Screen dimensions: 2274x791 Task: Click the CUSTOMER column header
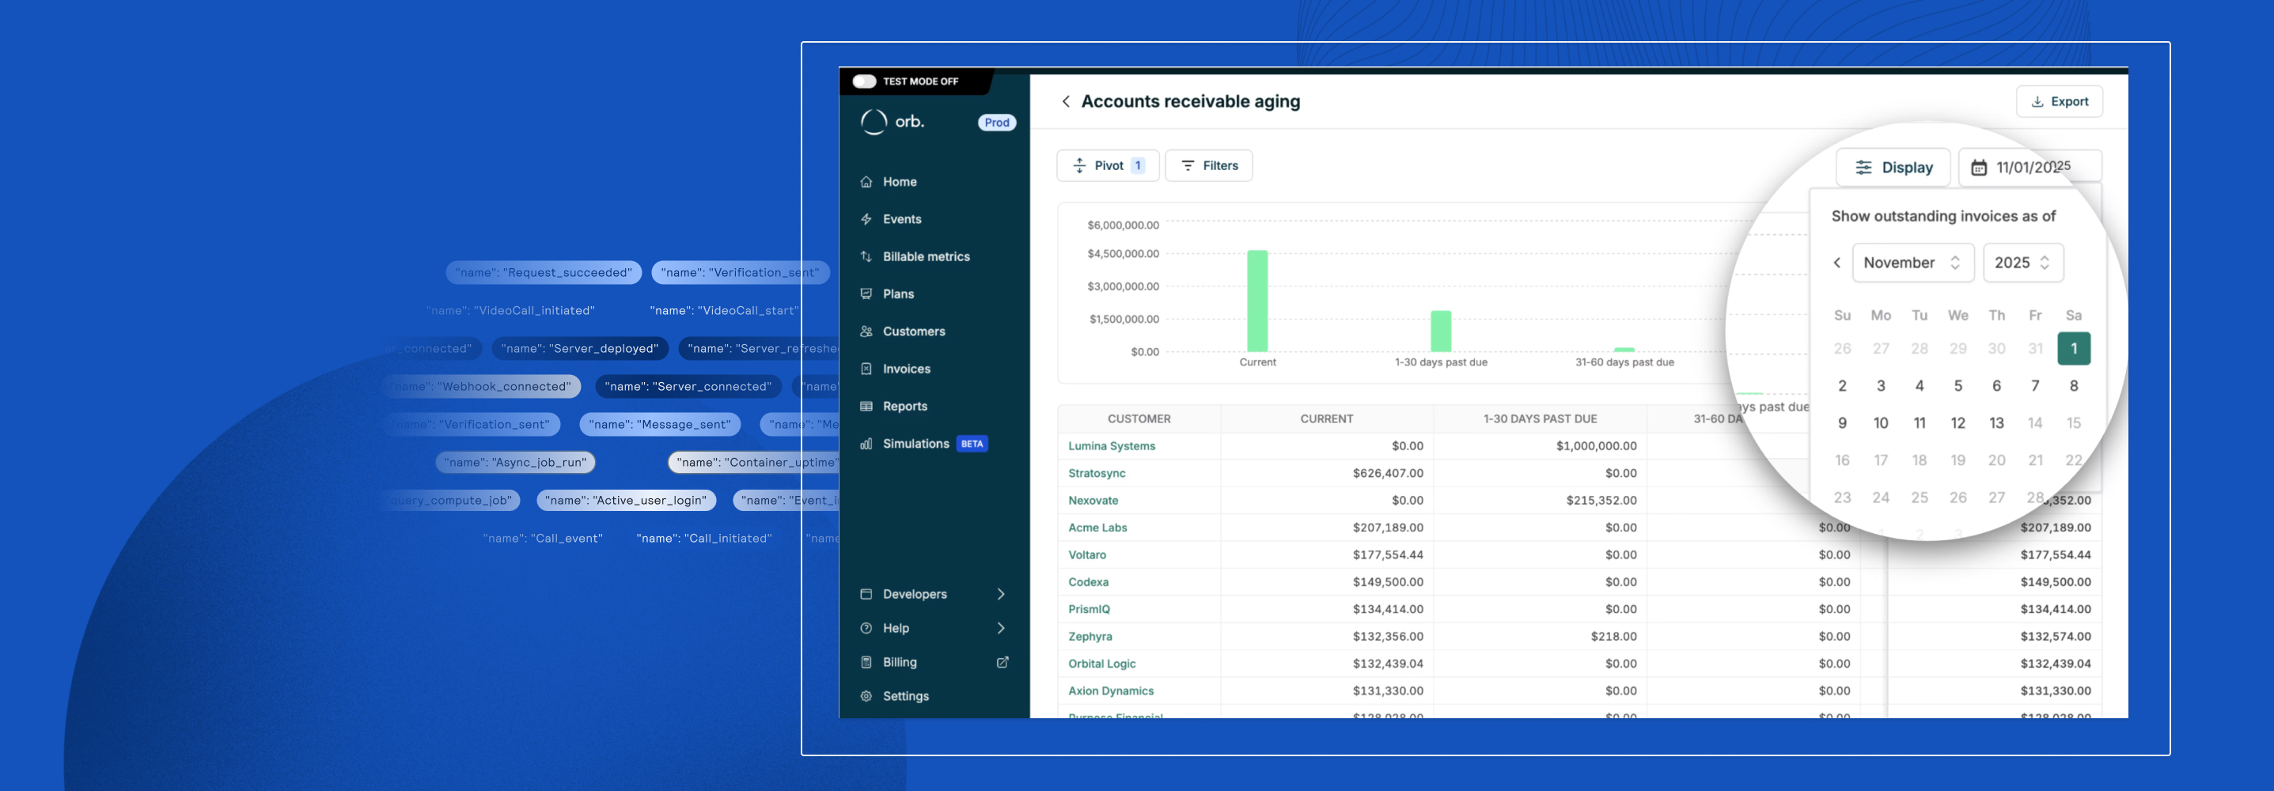[1139, 419]
